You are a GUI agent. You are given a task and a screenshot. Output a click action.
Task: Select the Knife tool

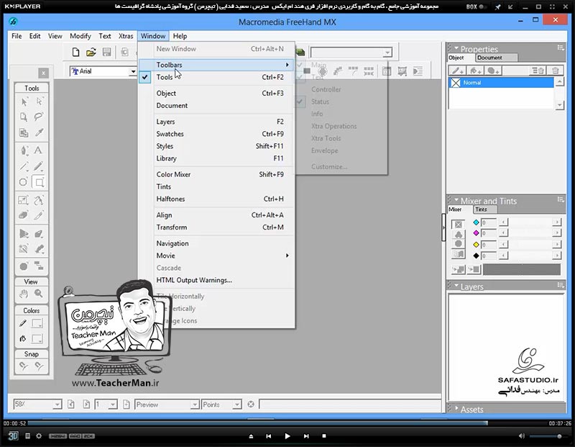click(39, 215)
